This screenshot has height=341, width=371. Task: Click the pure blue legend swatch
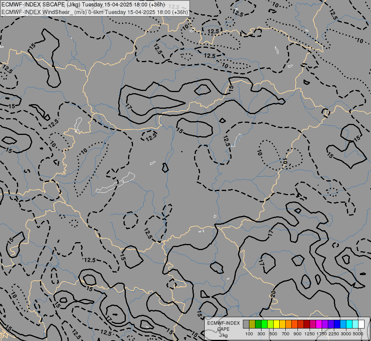(x=337, y=324)
